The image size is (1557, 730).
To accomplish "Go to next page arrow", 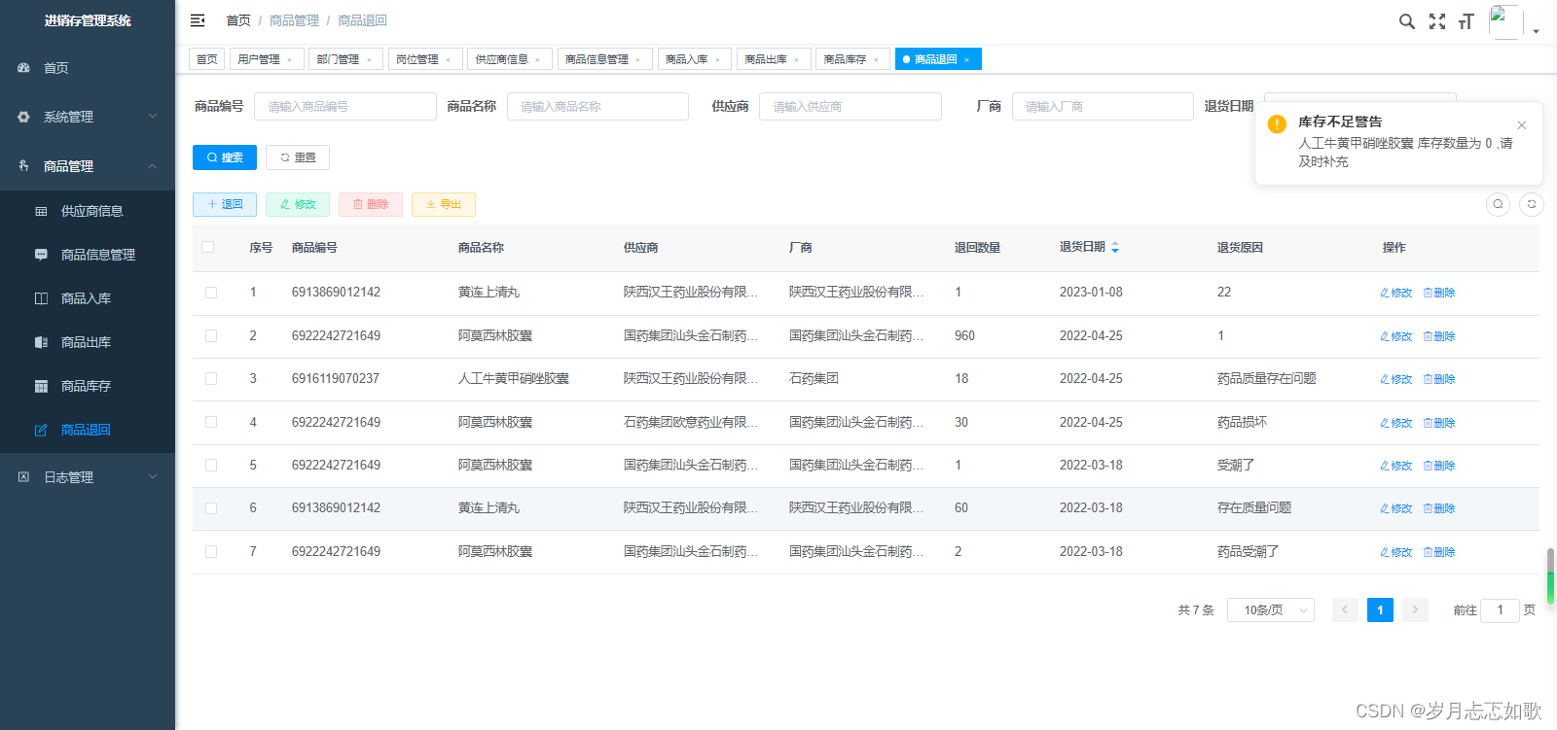I will (x=1415, y=610).
